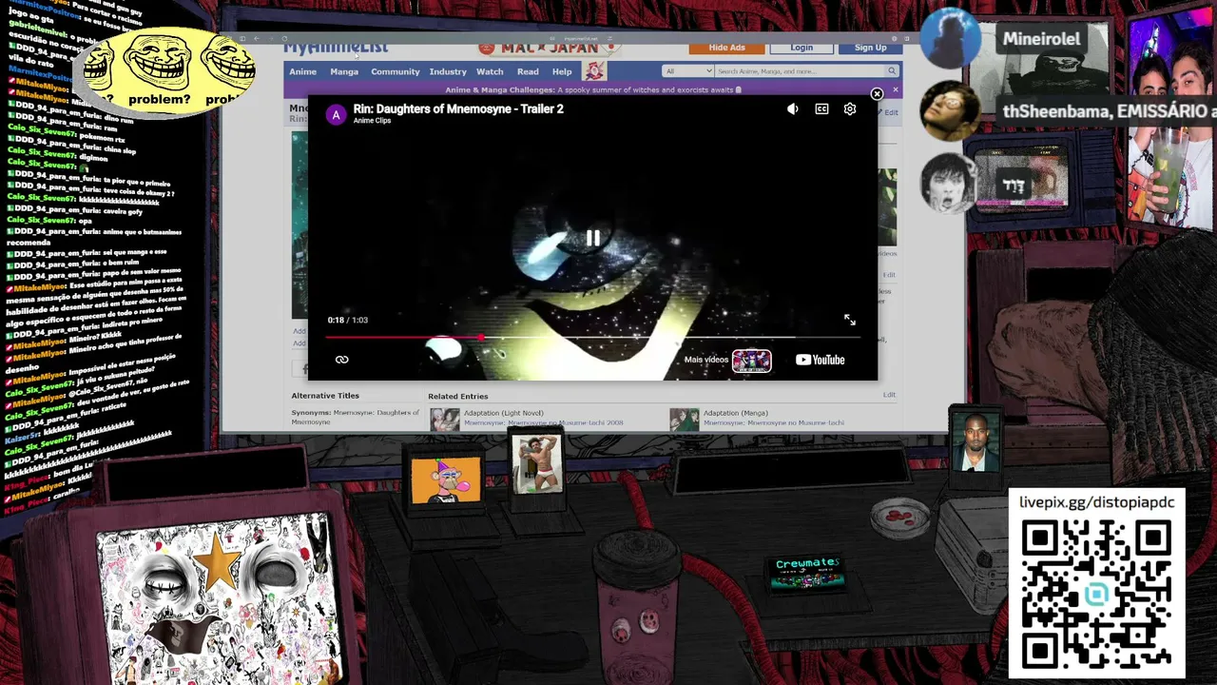
Task: Click the Crewmate label on the desk
Action: [x=806, y=564]
